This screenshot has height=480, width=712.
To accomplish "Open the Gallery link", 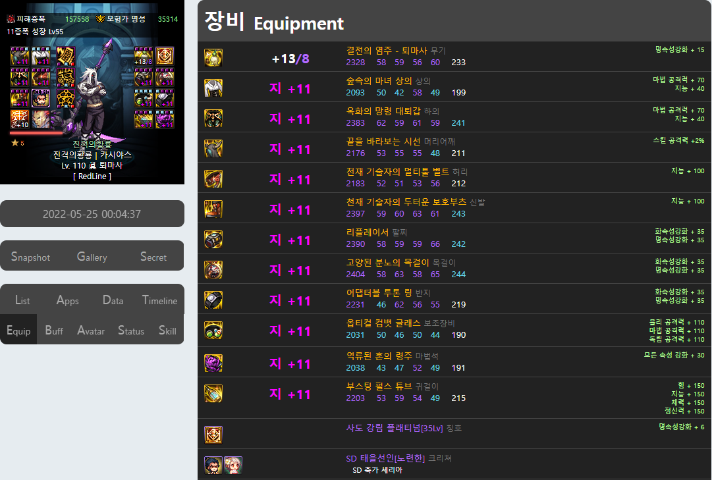I will [92, 257].
